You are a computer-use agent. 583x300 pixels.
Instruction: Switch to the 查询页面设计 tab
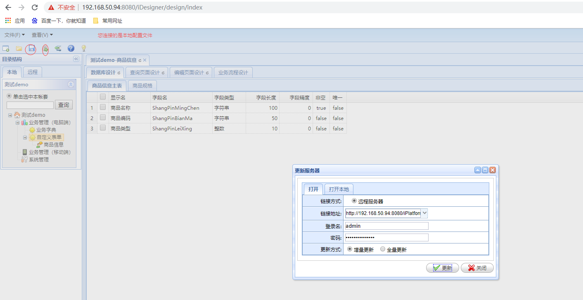147,73
